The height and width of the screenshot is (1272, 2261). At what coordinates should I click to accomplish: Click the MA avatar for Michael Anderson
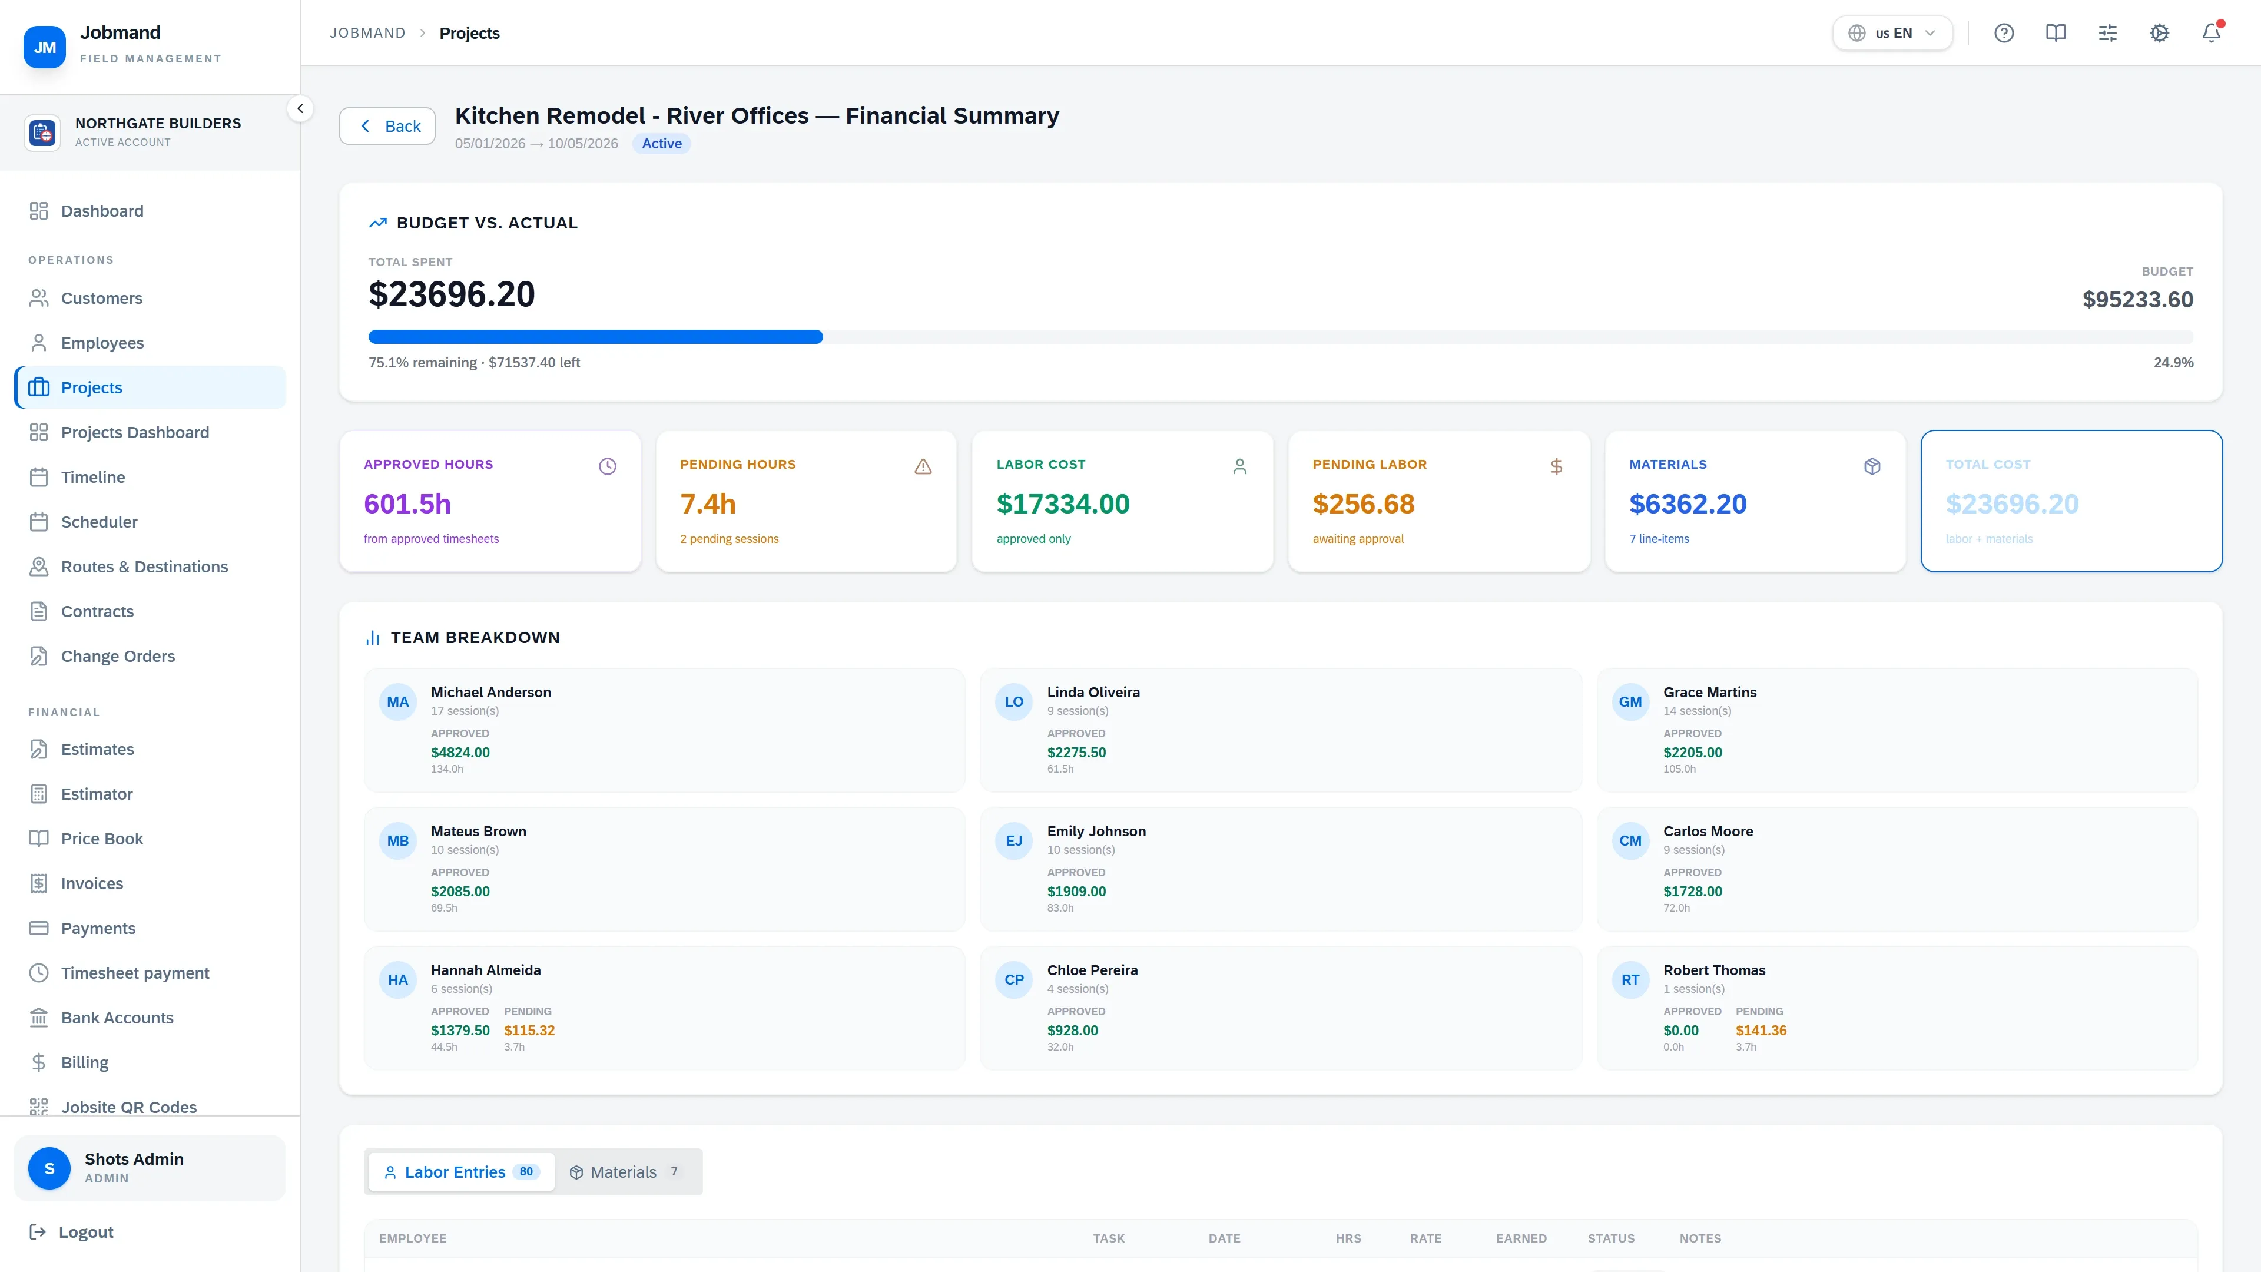pyautogui.click(x=397, y=703)
